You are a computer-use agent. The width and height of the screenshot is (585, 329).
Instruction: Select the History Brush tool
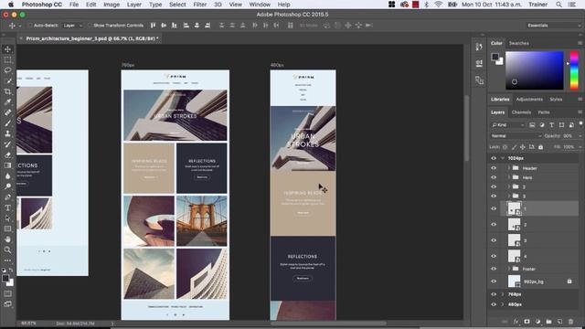pyautogui.click(x=7, y=144)
